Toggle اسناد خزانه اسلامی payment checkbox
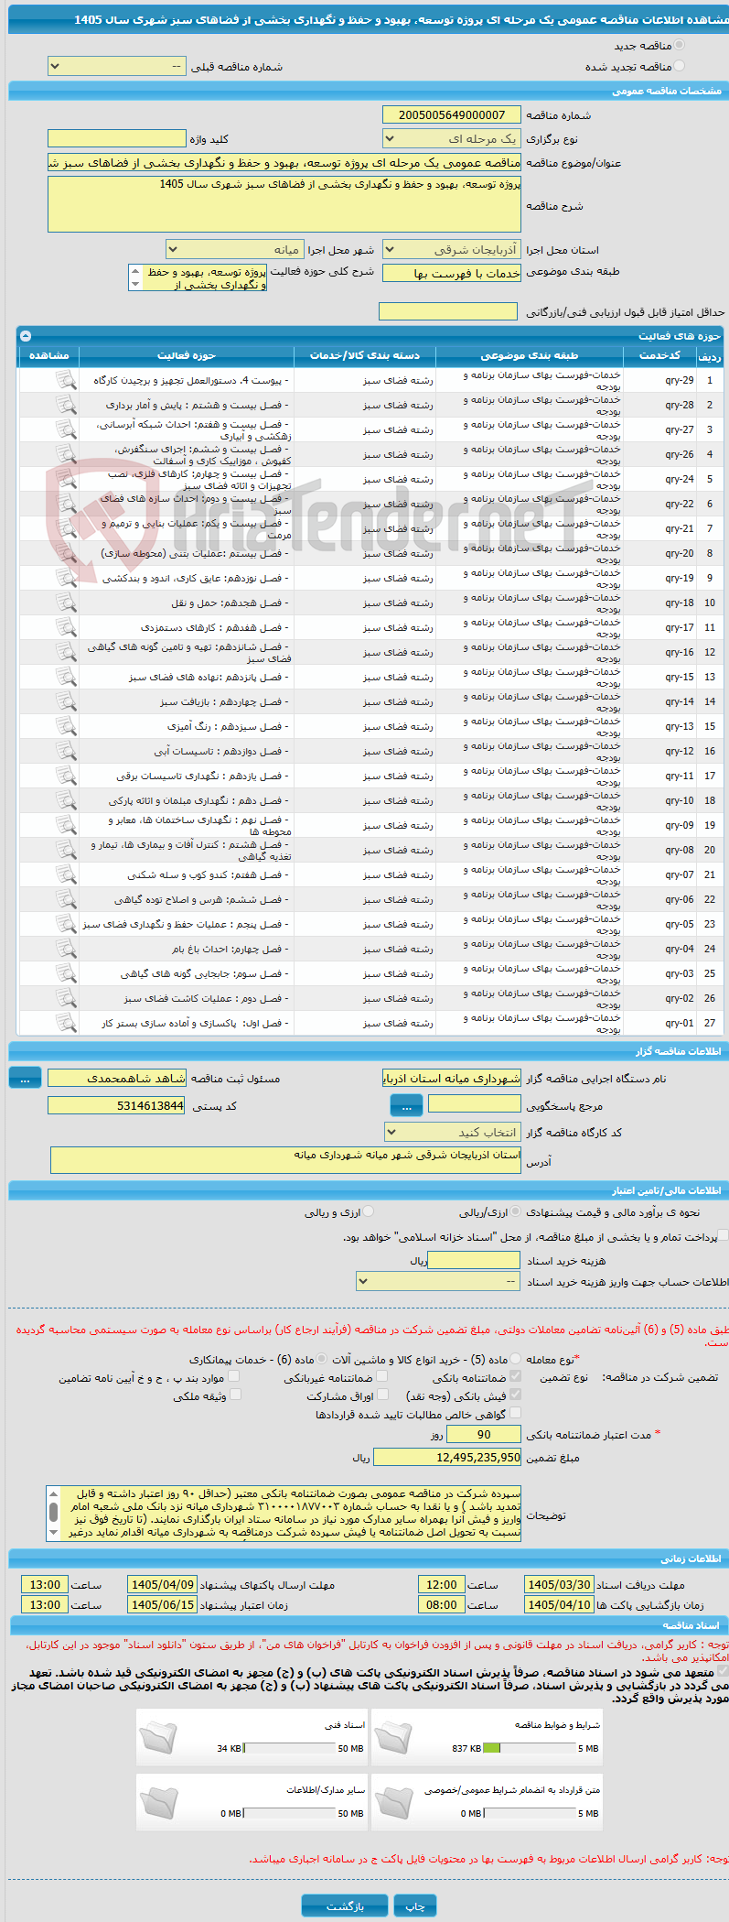 coord(723,1236)
